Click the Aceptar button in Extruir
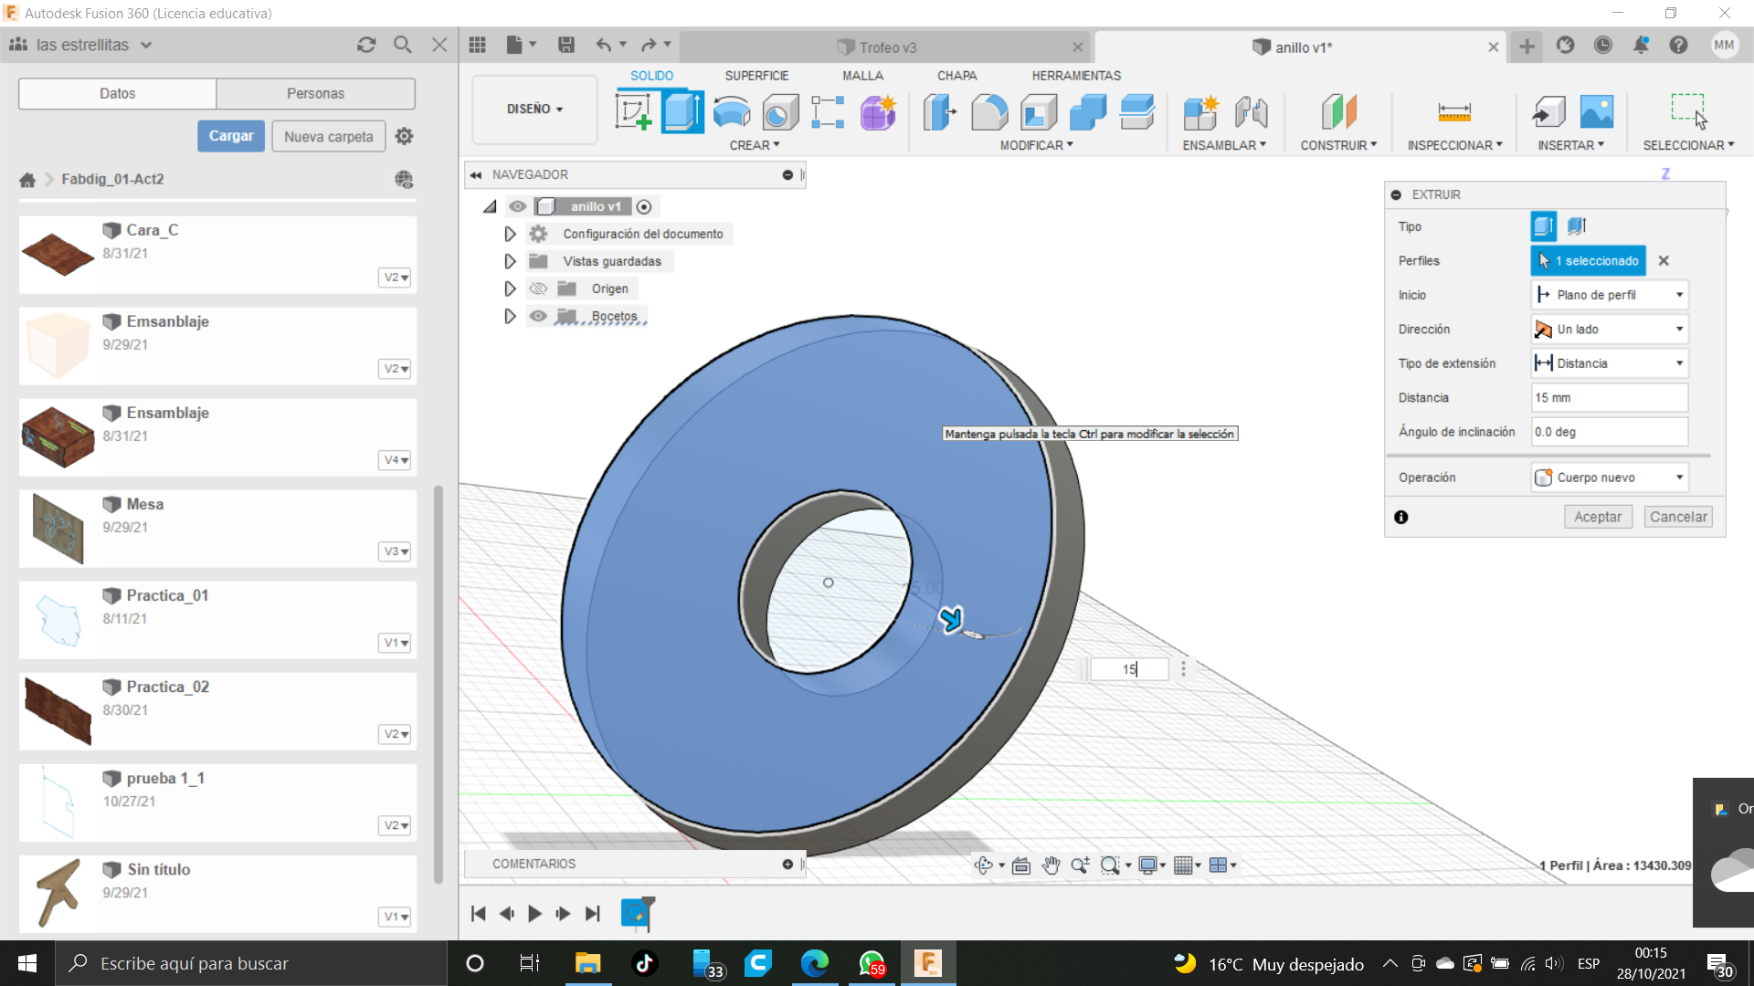This screenshot has height=986, width=1754. click(1597, 517)
